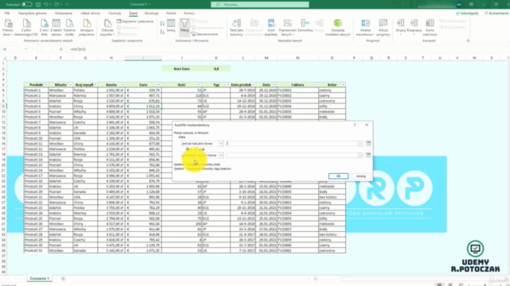510x286 pixels.
Task: Click Z tabeli/zakresu icon
Action: click(x=57, y=28)
